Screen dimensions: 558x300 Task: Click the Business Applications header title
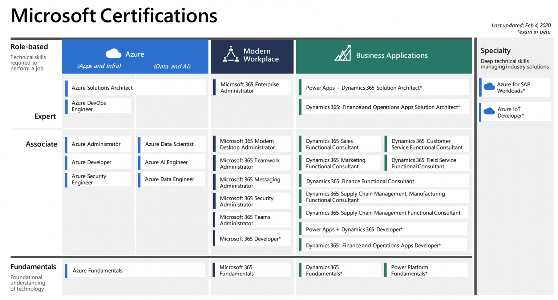pyautogui.click(x=392, y=55)
